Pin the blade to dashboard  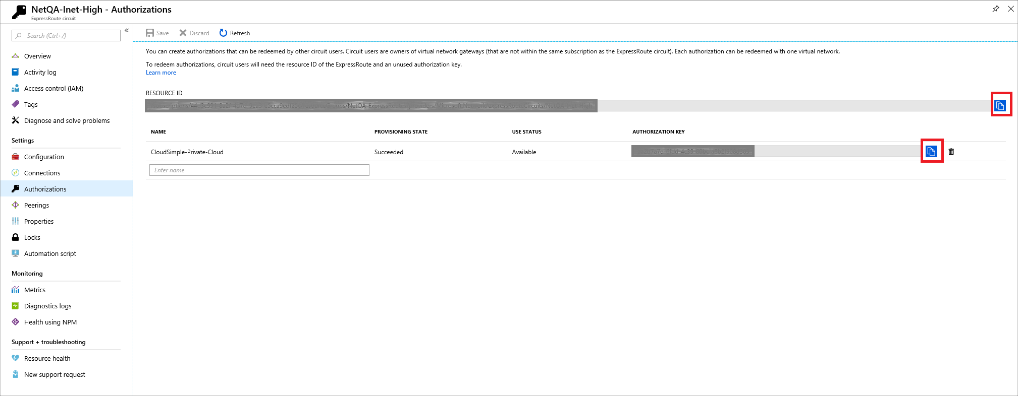click(x=996, y=9)
